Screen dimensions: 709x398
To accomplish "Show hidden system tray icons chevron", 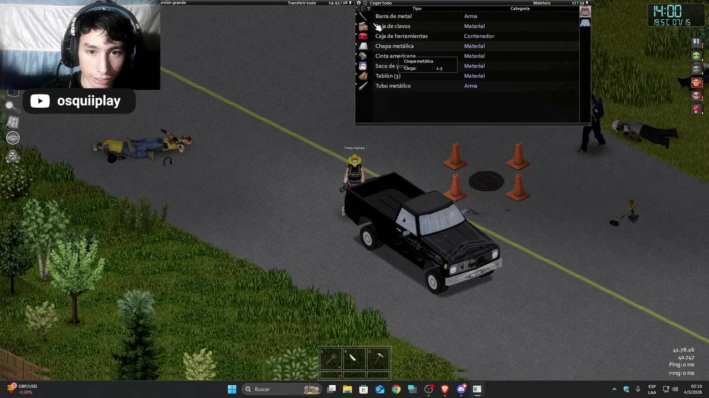I will [614, 389].
